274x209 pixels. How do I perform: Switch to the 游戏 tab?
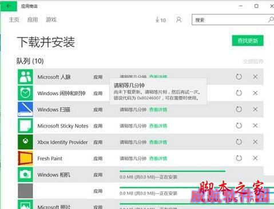coord(51,19)
